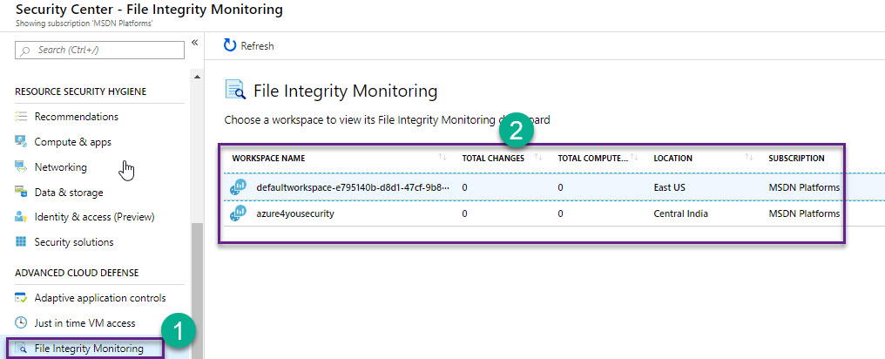This screenshot has width=885, height=359.
Task: Click the Data & storage icon
Action: pyautogui.click(x=21, y=193)
